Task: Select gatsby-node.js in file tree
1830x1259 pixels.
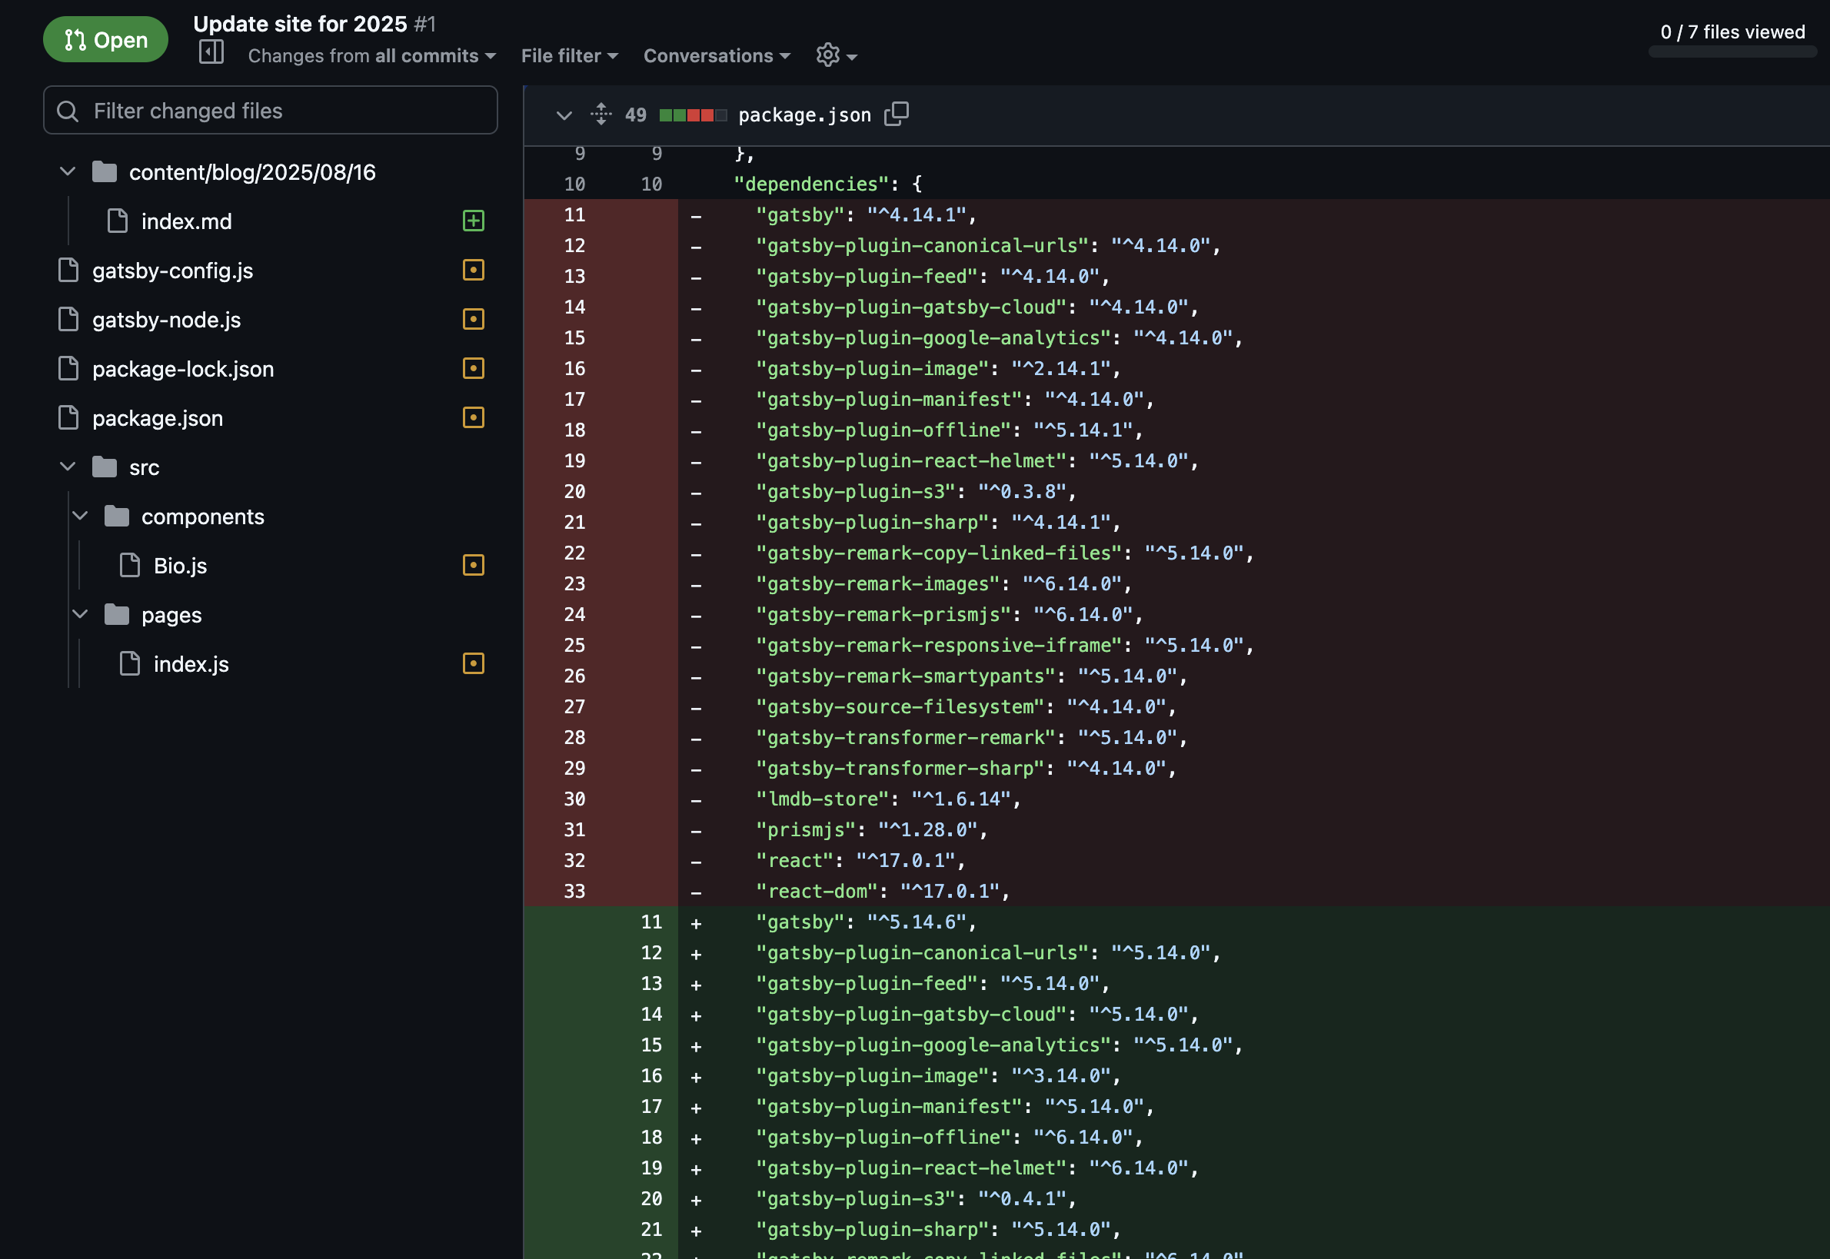Action: pyautogui.click(x=167, y=320)
